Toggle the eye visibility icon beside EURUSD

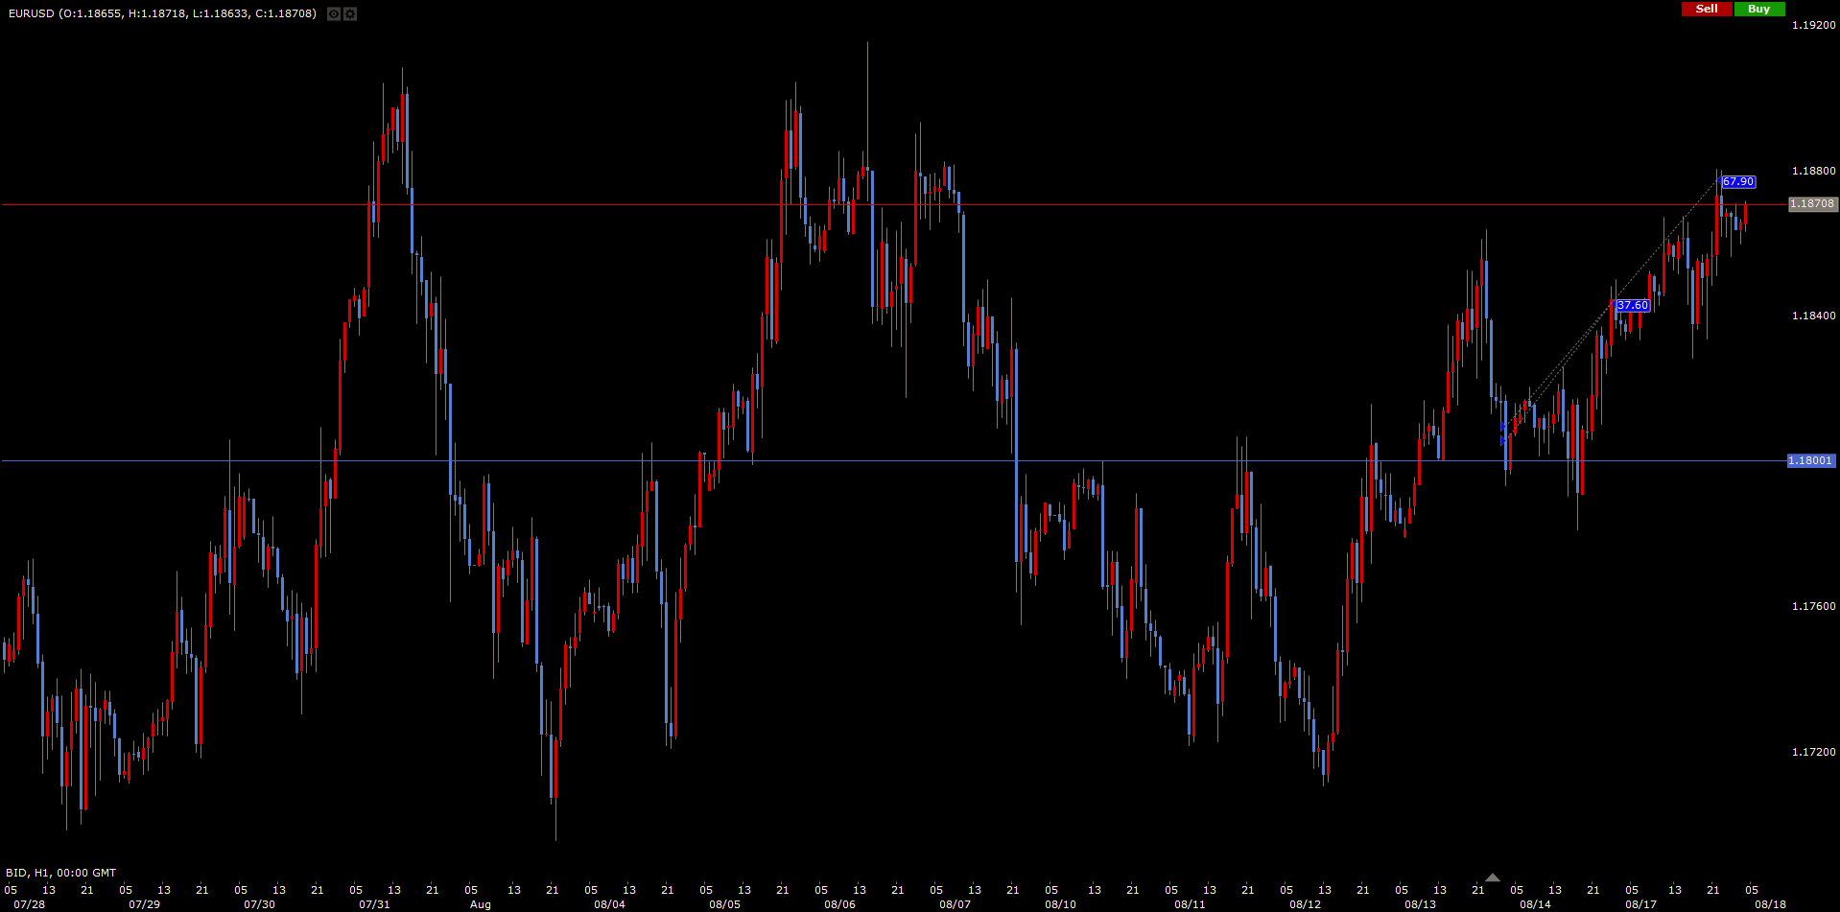pyautogui.click(x=333, y=14)
